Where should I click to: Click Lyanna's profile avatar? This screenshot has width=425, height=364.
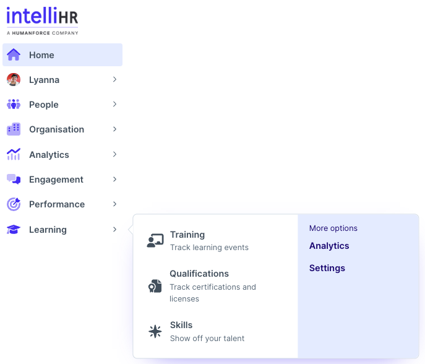(14, 80)
